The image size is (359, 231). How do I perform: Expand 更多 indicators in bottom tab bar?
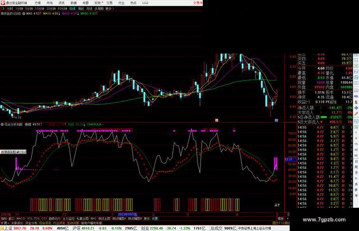(x=147, y=219)
